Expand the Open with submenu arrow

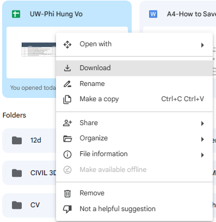click(x=202, y=45)
